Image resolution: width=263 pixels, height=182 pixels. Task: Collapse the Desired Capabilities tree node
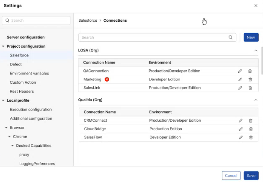click(x=13, y=146)
